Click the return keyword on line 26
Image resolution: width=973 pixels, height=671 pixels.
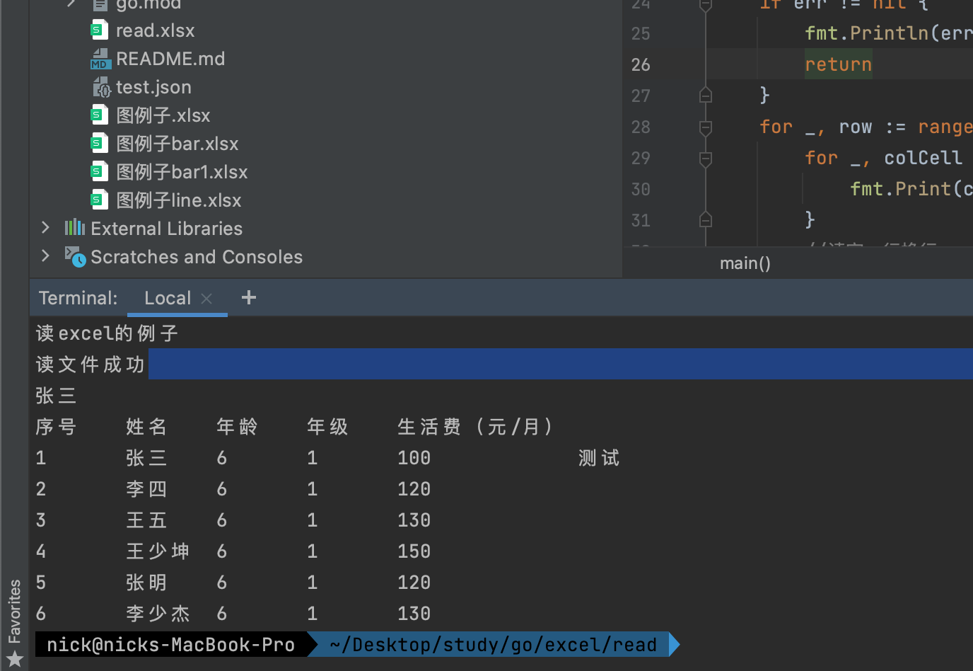click(838, 64)
